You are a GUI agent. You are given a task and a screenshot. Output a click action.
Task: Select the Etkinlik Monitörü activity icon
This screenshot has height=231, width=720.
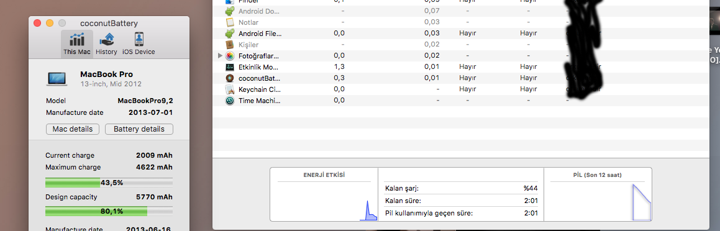click(230, 67)
